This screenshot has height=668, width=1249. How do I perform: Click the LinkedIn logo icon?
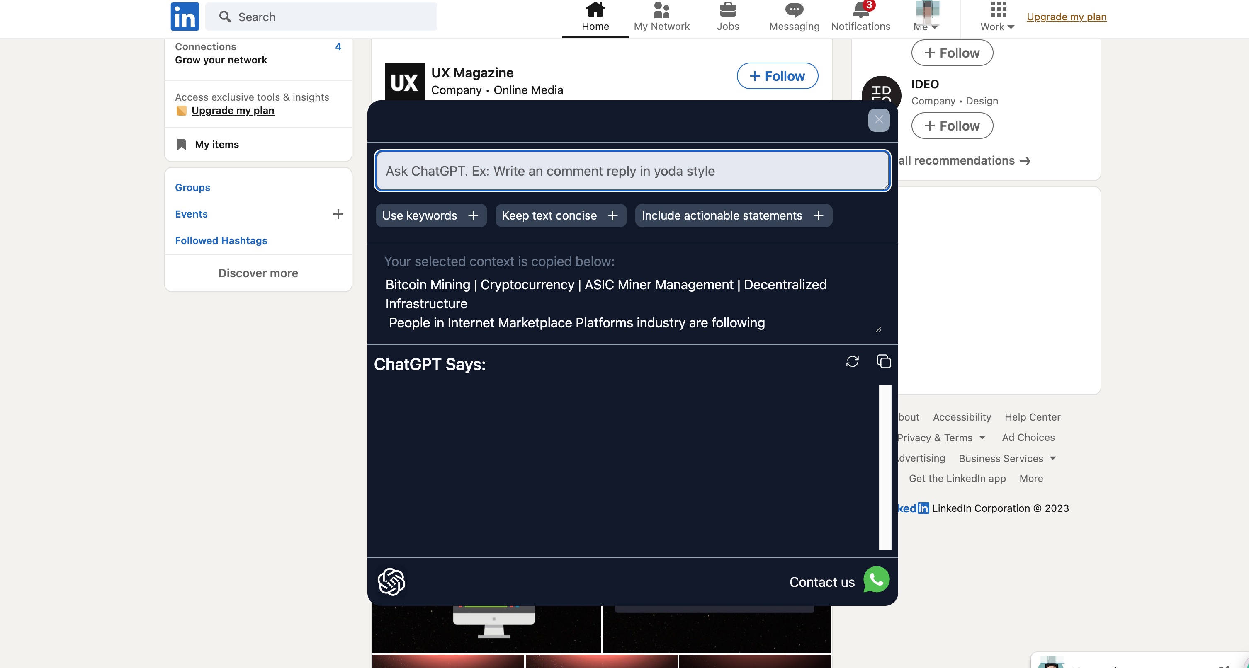(x=185, y=17)
